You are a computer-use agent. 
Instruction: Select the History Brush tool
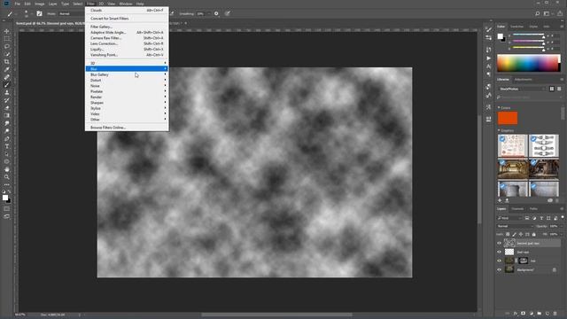tap(6, 100)
